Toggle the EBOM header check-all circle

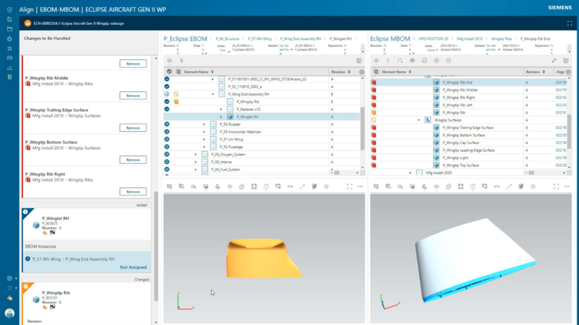point(169,72)
